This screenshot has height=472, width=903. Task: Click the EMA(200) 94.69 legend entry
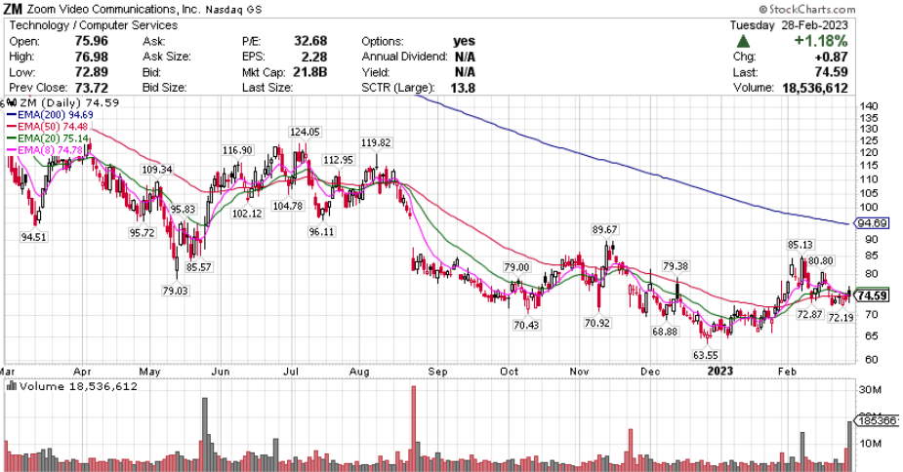[x=50, y=114]
